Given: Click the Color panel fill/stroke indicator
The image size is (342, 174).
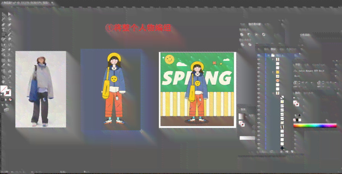Looking at the screenshot, I should pos(296,103).
